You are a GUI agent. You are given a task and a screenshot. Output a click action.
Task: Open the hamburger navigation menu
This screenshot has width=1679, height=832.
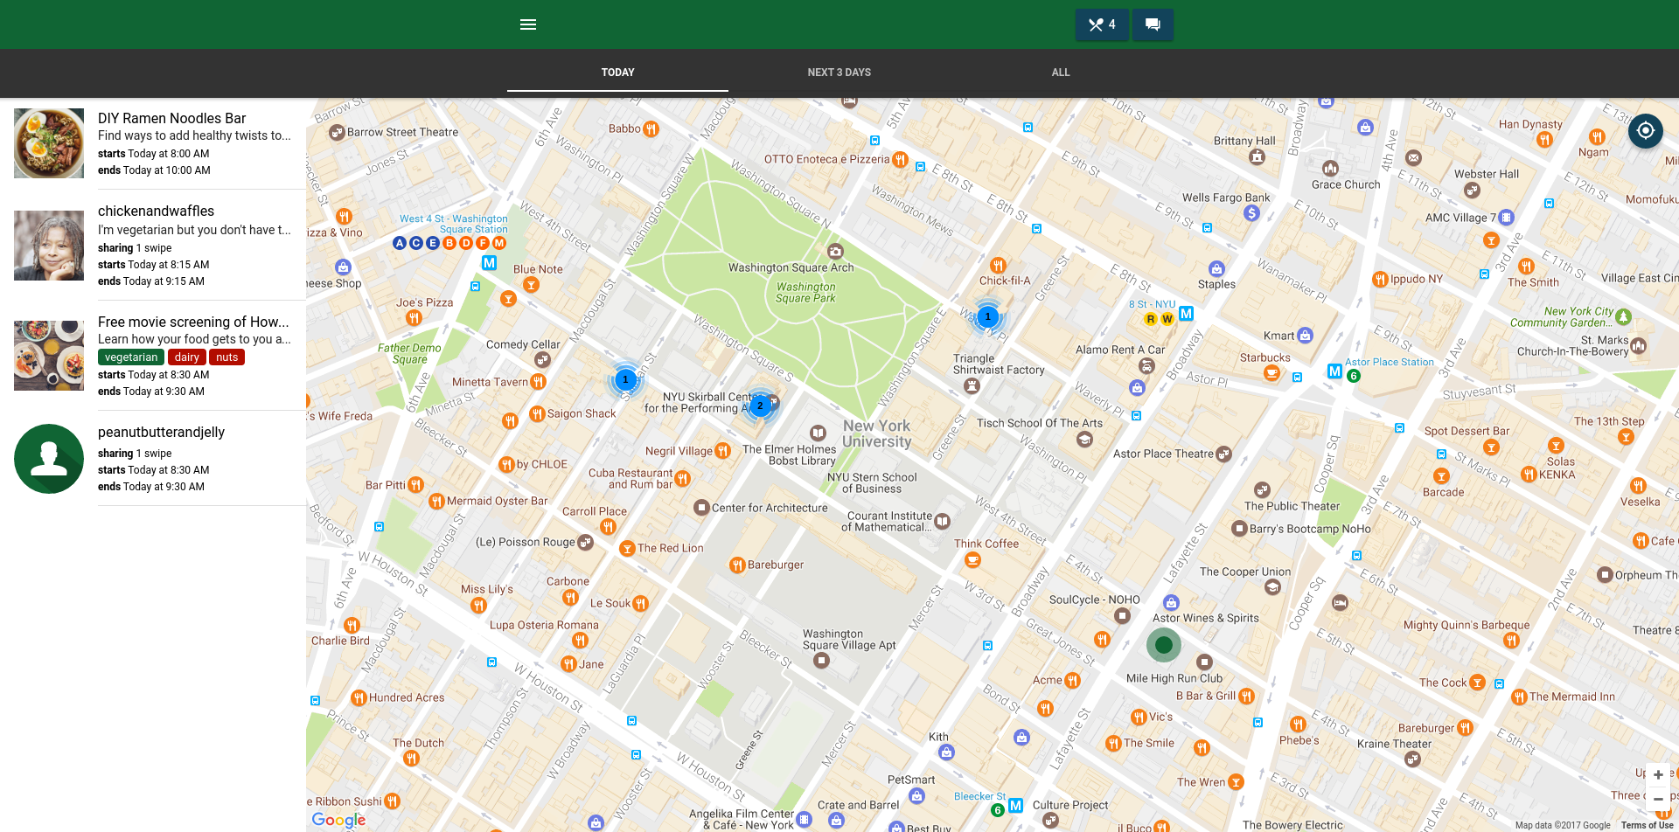528,24
